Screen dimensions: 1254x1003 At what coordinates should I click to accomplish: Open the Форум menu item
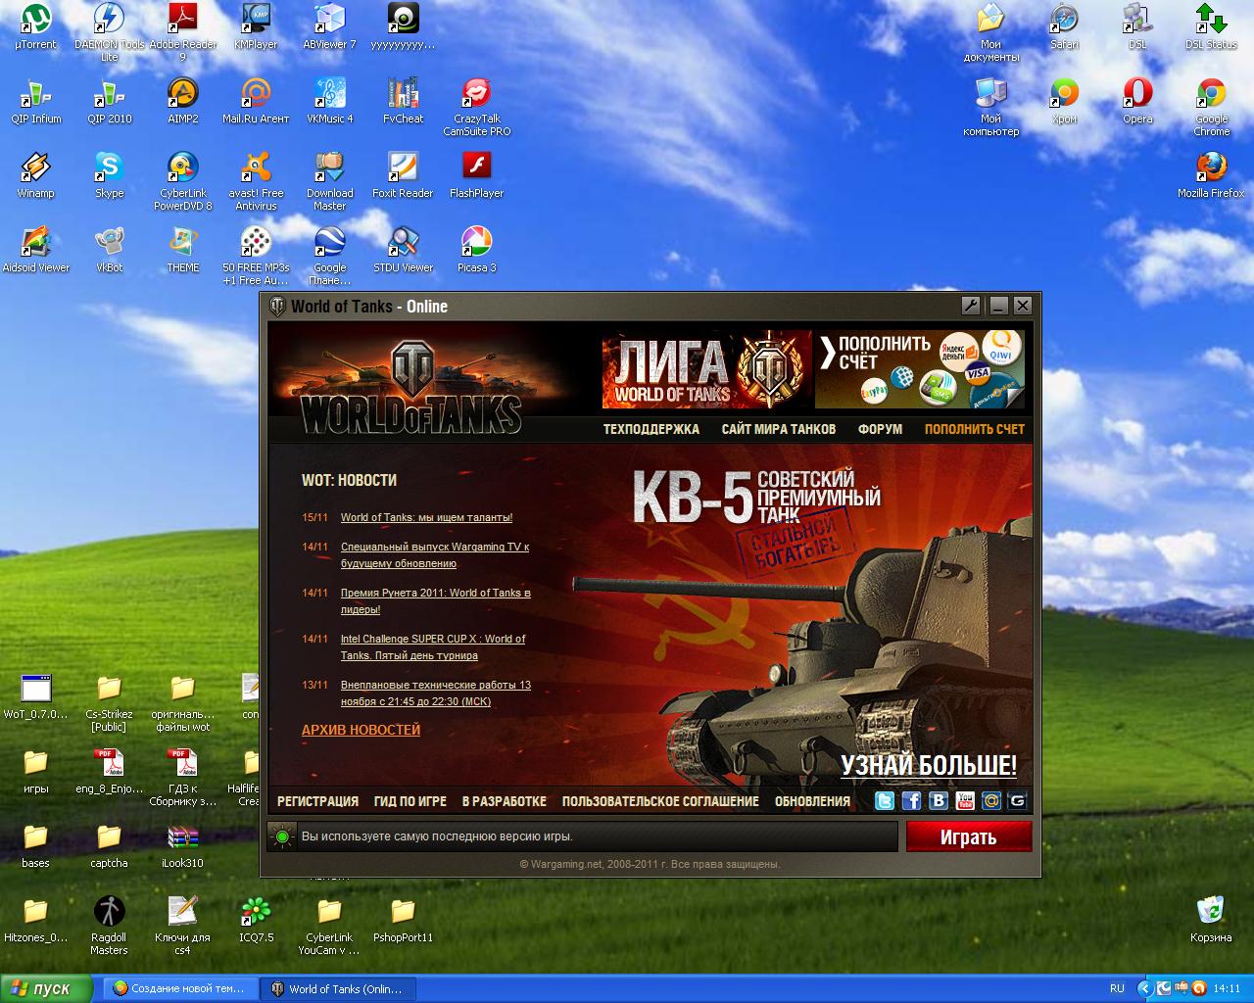pos(880,429)
